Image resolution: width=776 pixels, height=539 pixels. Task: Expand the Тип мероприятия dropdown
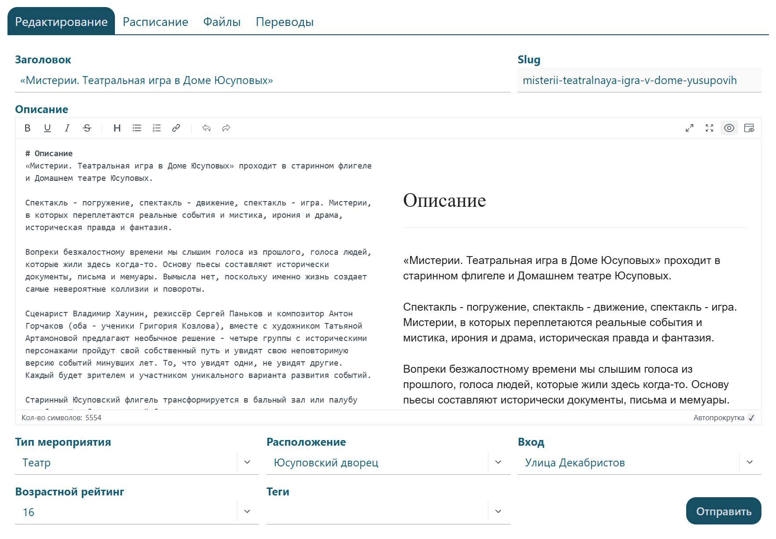coord(247,462)
